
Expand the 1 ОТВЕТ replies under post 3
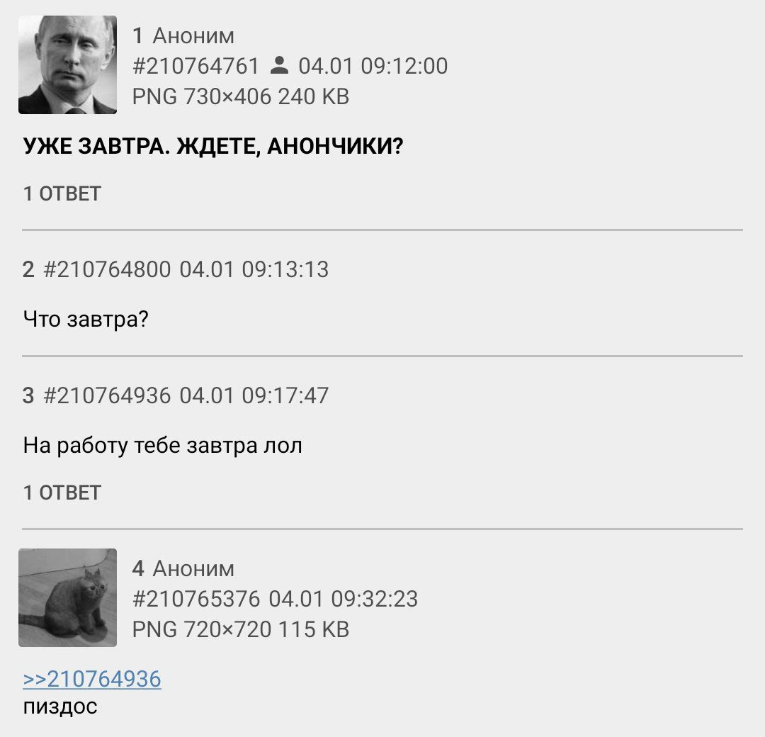(x=62, y=493)
